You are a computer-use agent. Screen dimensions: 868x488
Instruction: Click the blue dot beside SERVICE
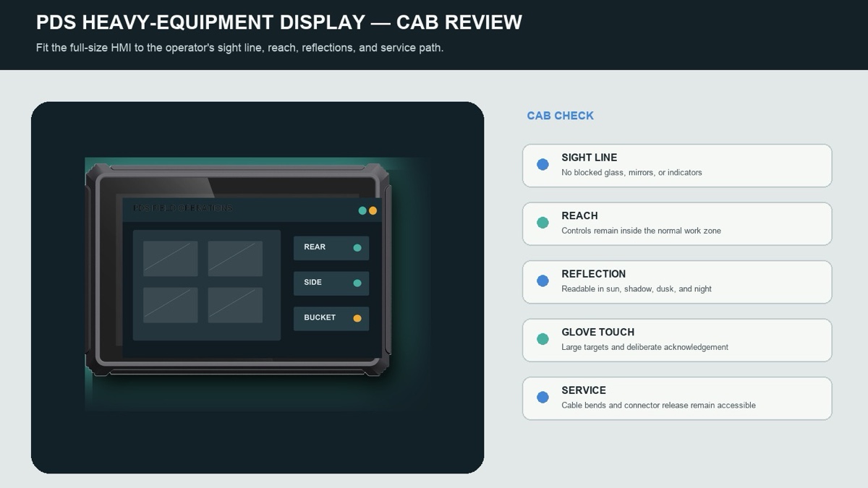click(542, 398)
